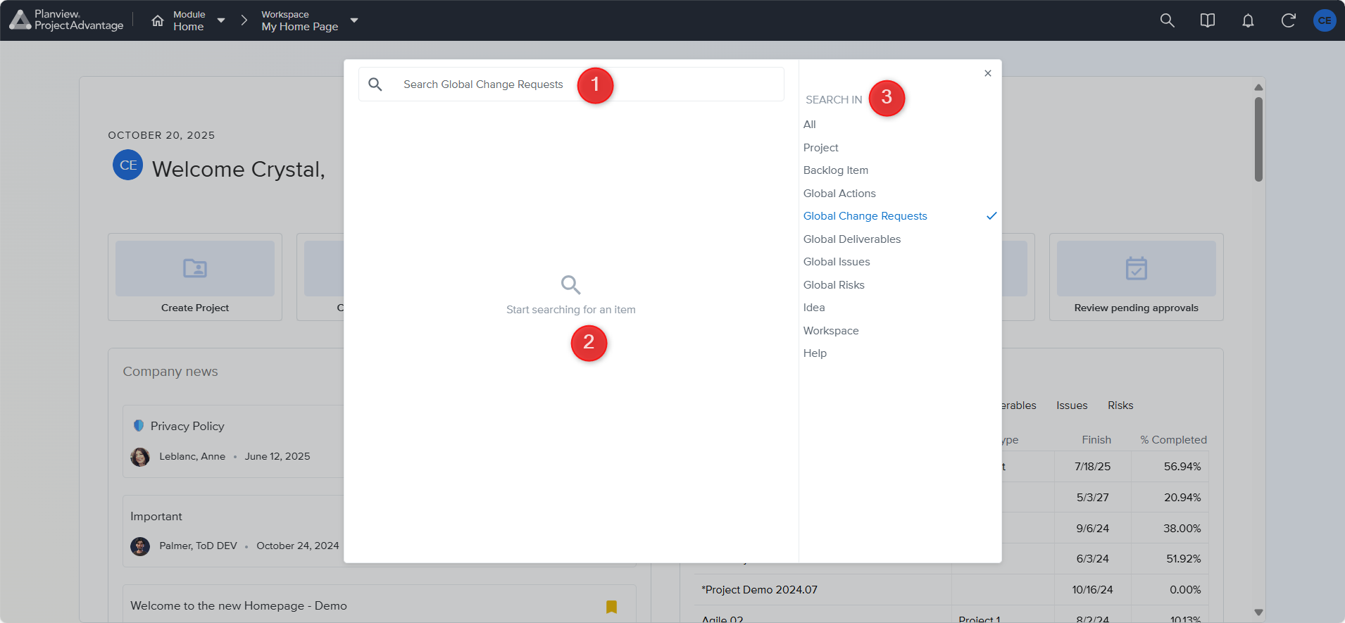The height and width of the screenshot is (623, 1345).
Task: Open the CE user avatar menu
Action: 1324,20
